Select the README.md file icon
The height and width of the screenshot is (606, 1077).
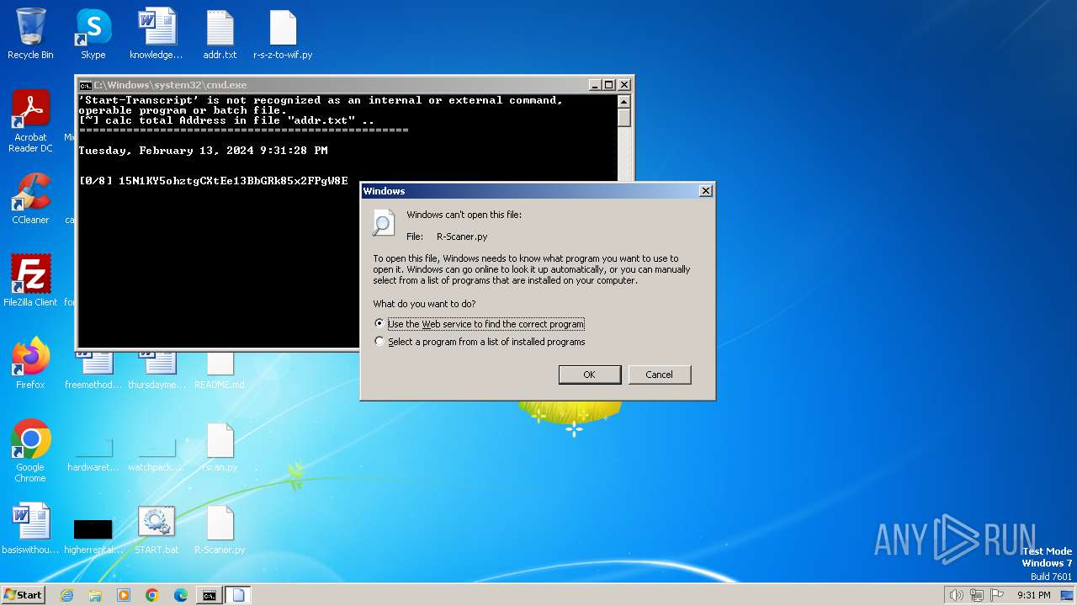pos(220,370)
